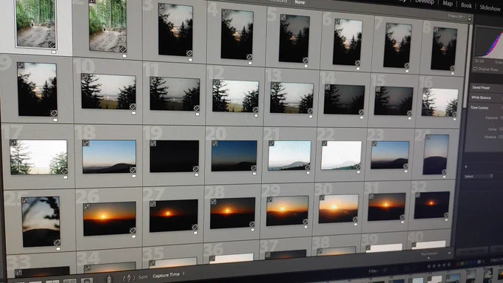Select the forest path thumbnail 2
The height and width of the screenshot is (283, 503).
107,26
